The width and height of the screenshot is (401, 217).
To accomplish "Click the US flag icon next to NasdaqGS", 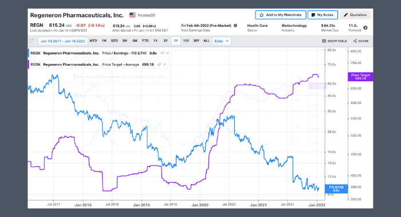I will (132, 15).
